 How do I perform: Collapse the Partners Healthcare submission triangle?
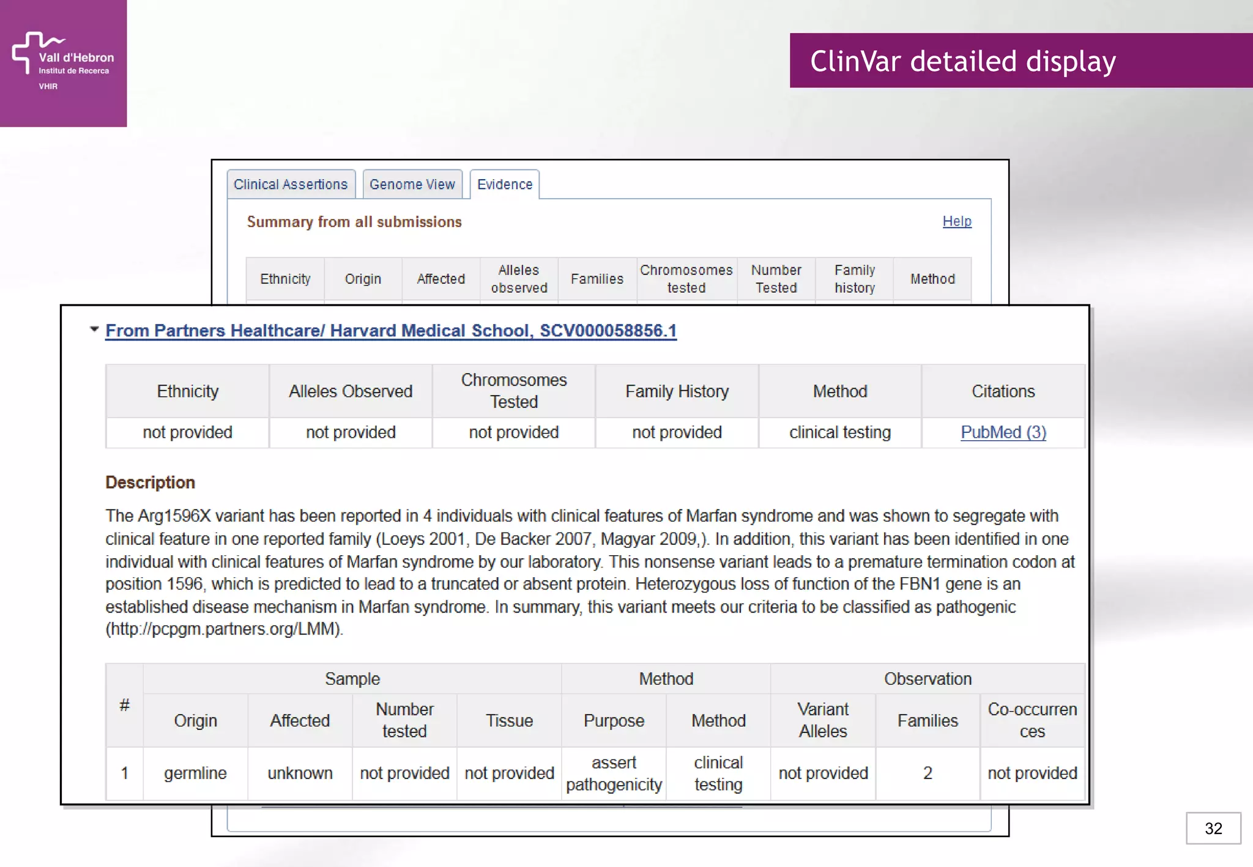pos(94,330)
